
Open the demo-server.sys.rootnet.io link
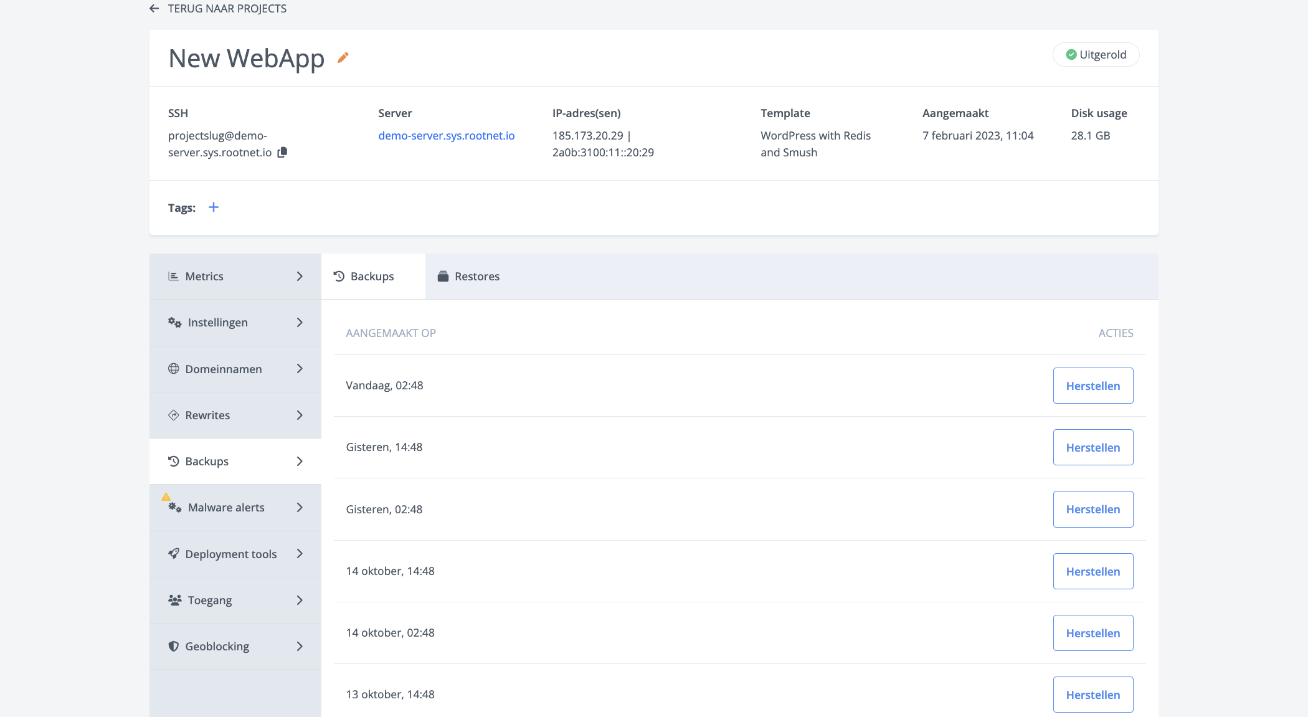pos(446,135)
